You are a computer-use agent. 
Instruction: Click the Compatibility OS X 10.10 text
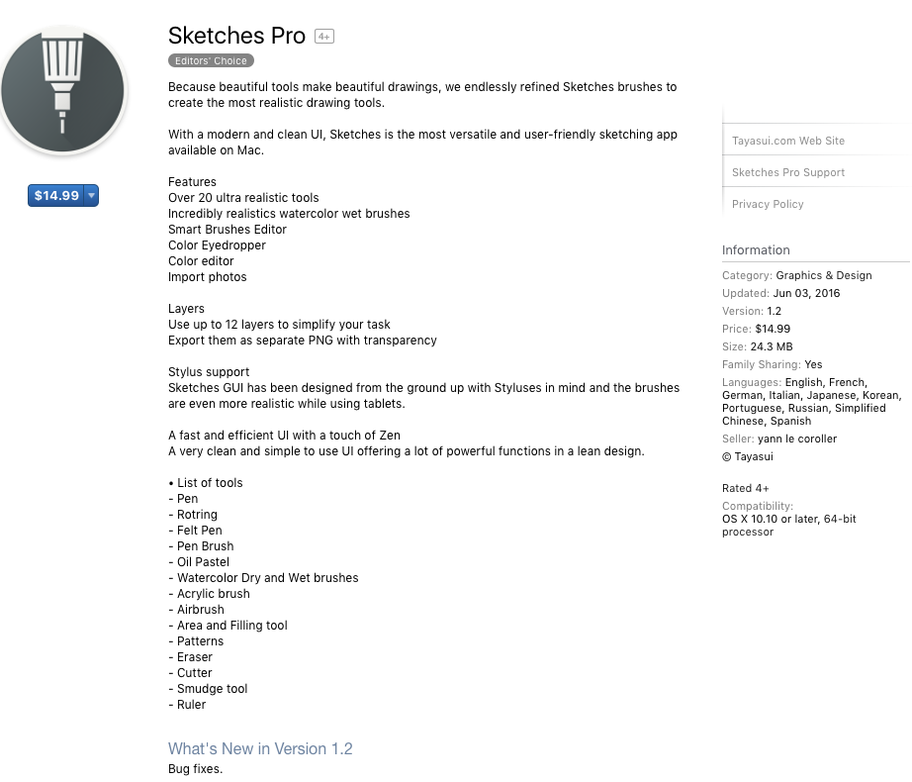[x=788, y=519]
